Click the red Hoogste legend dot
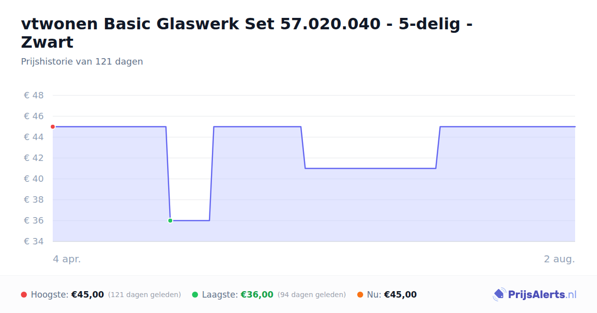Viewport: 597px width, 313px height. [24, 295]
